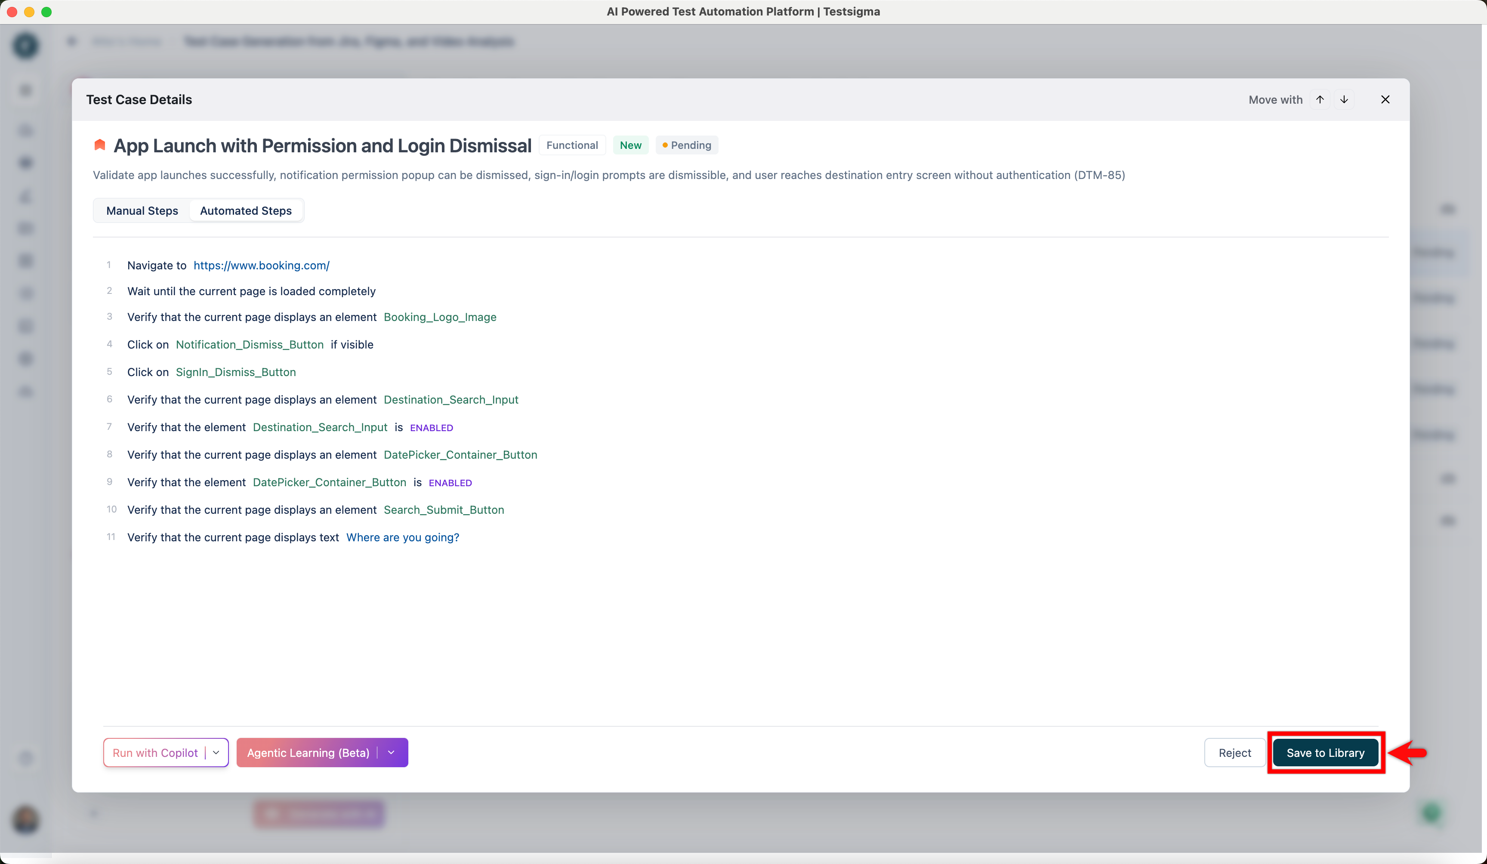Click the orange bookmark icon beside title
This screenshot has height=864, width=1487.
click(100, 145)
